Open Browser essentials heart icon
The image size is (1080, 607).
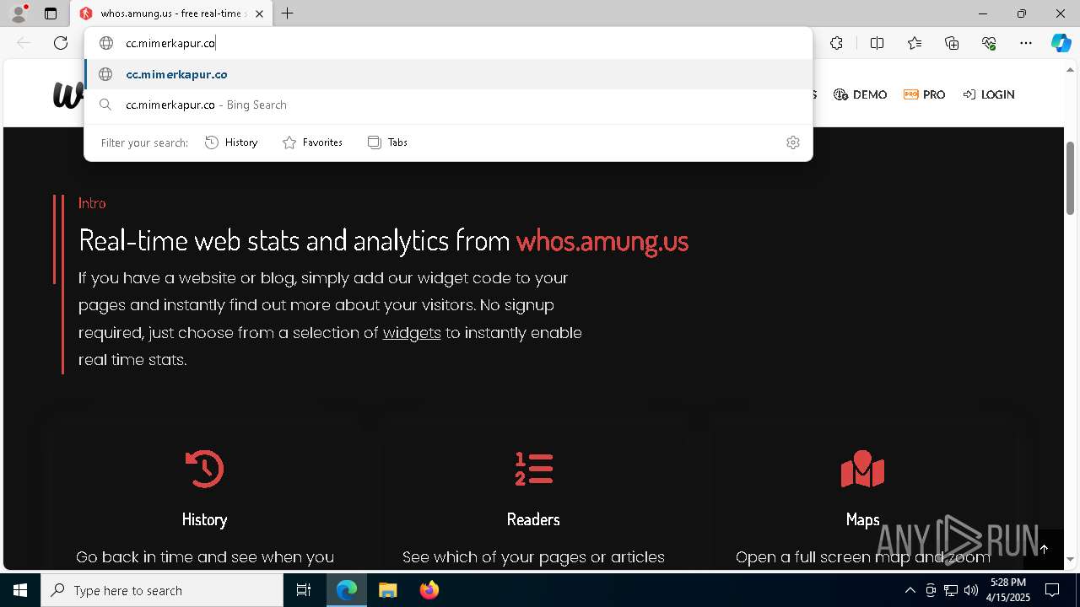pos(989,43)
